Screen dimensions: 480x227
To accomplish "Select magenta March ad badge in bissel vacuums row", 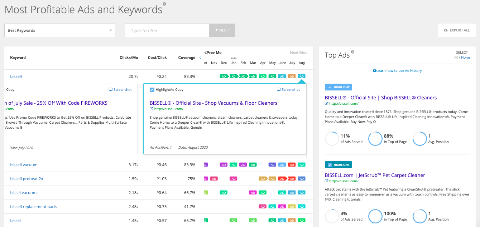I will click(253, 193).
